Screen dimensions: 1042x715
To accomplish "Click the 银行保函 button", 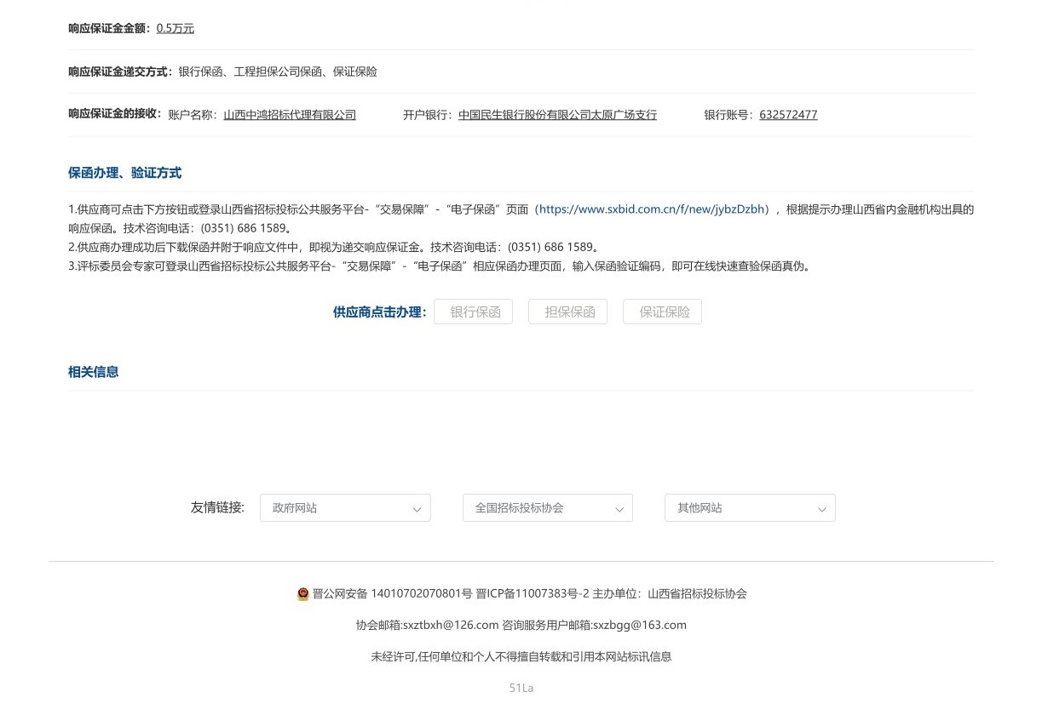I will (x=475, y=312).
